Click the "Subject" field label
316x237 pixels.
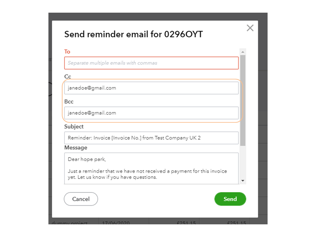(x=74, y=127)
